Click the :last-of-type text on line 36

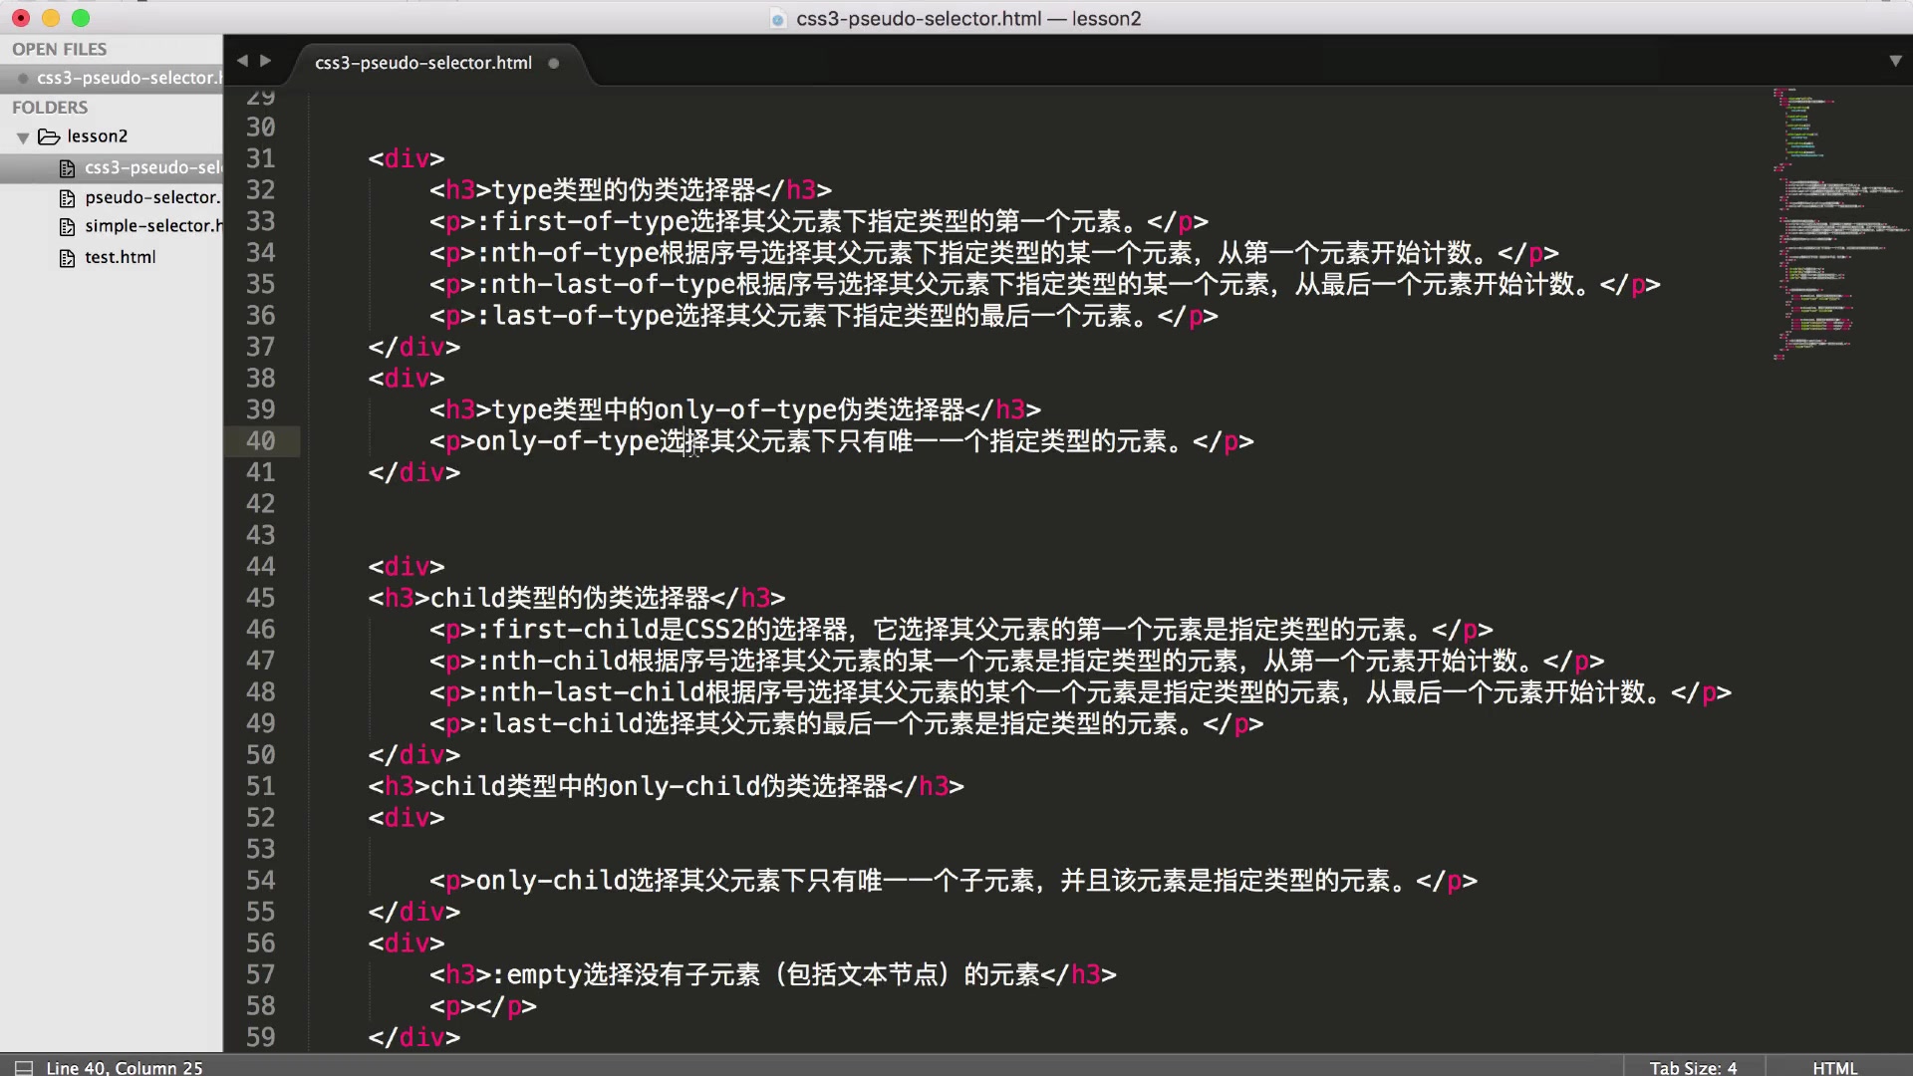click(575, 316)
